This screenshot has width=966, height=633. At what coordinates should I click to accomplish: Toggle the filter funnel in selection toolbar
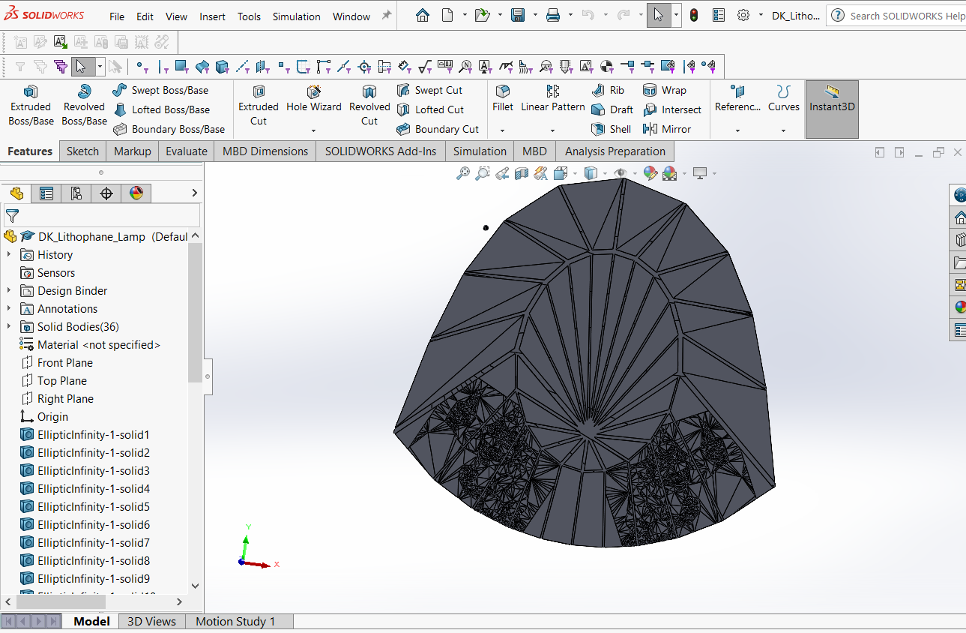(x=20, y=67)
